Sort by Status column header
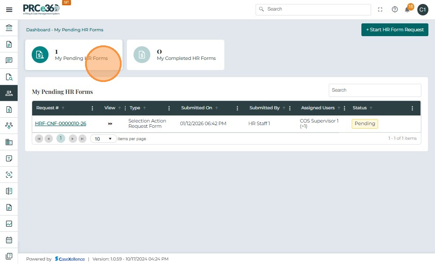Viewport: 435px width, 264px height. [360, 108]
